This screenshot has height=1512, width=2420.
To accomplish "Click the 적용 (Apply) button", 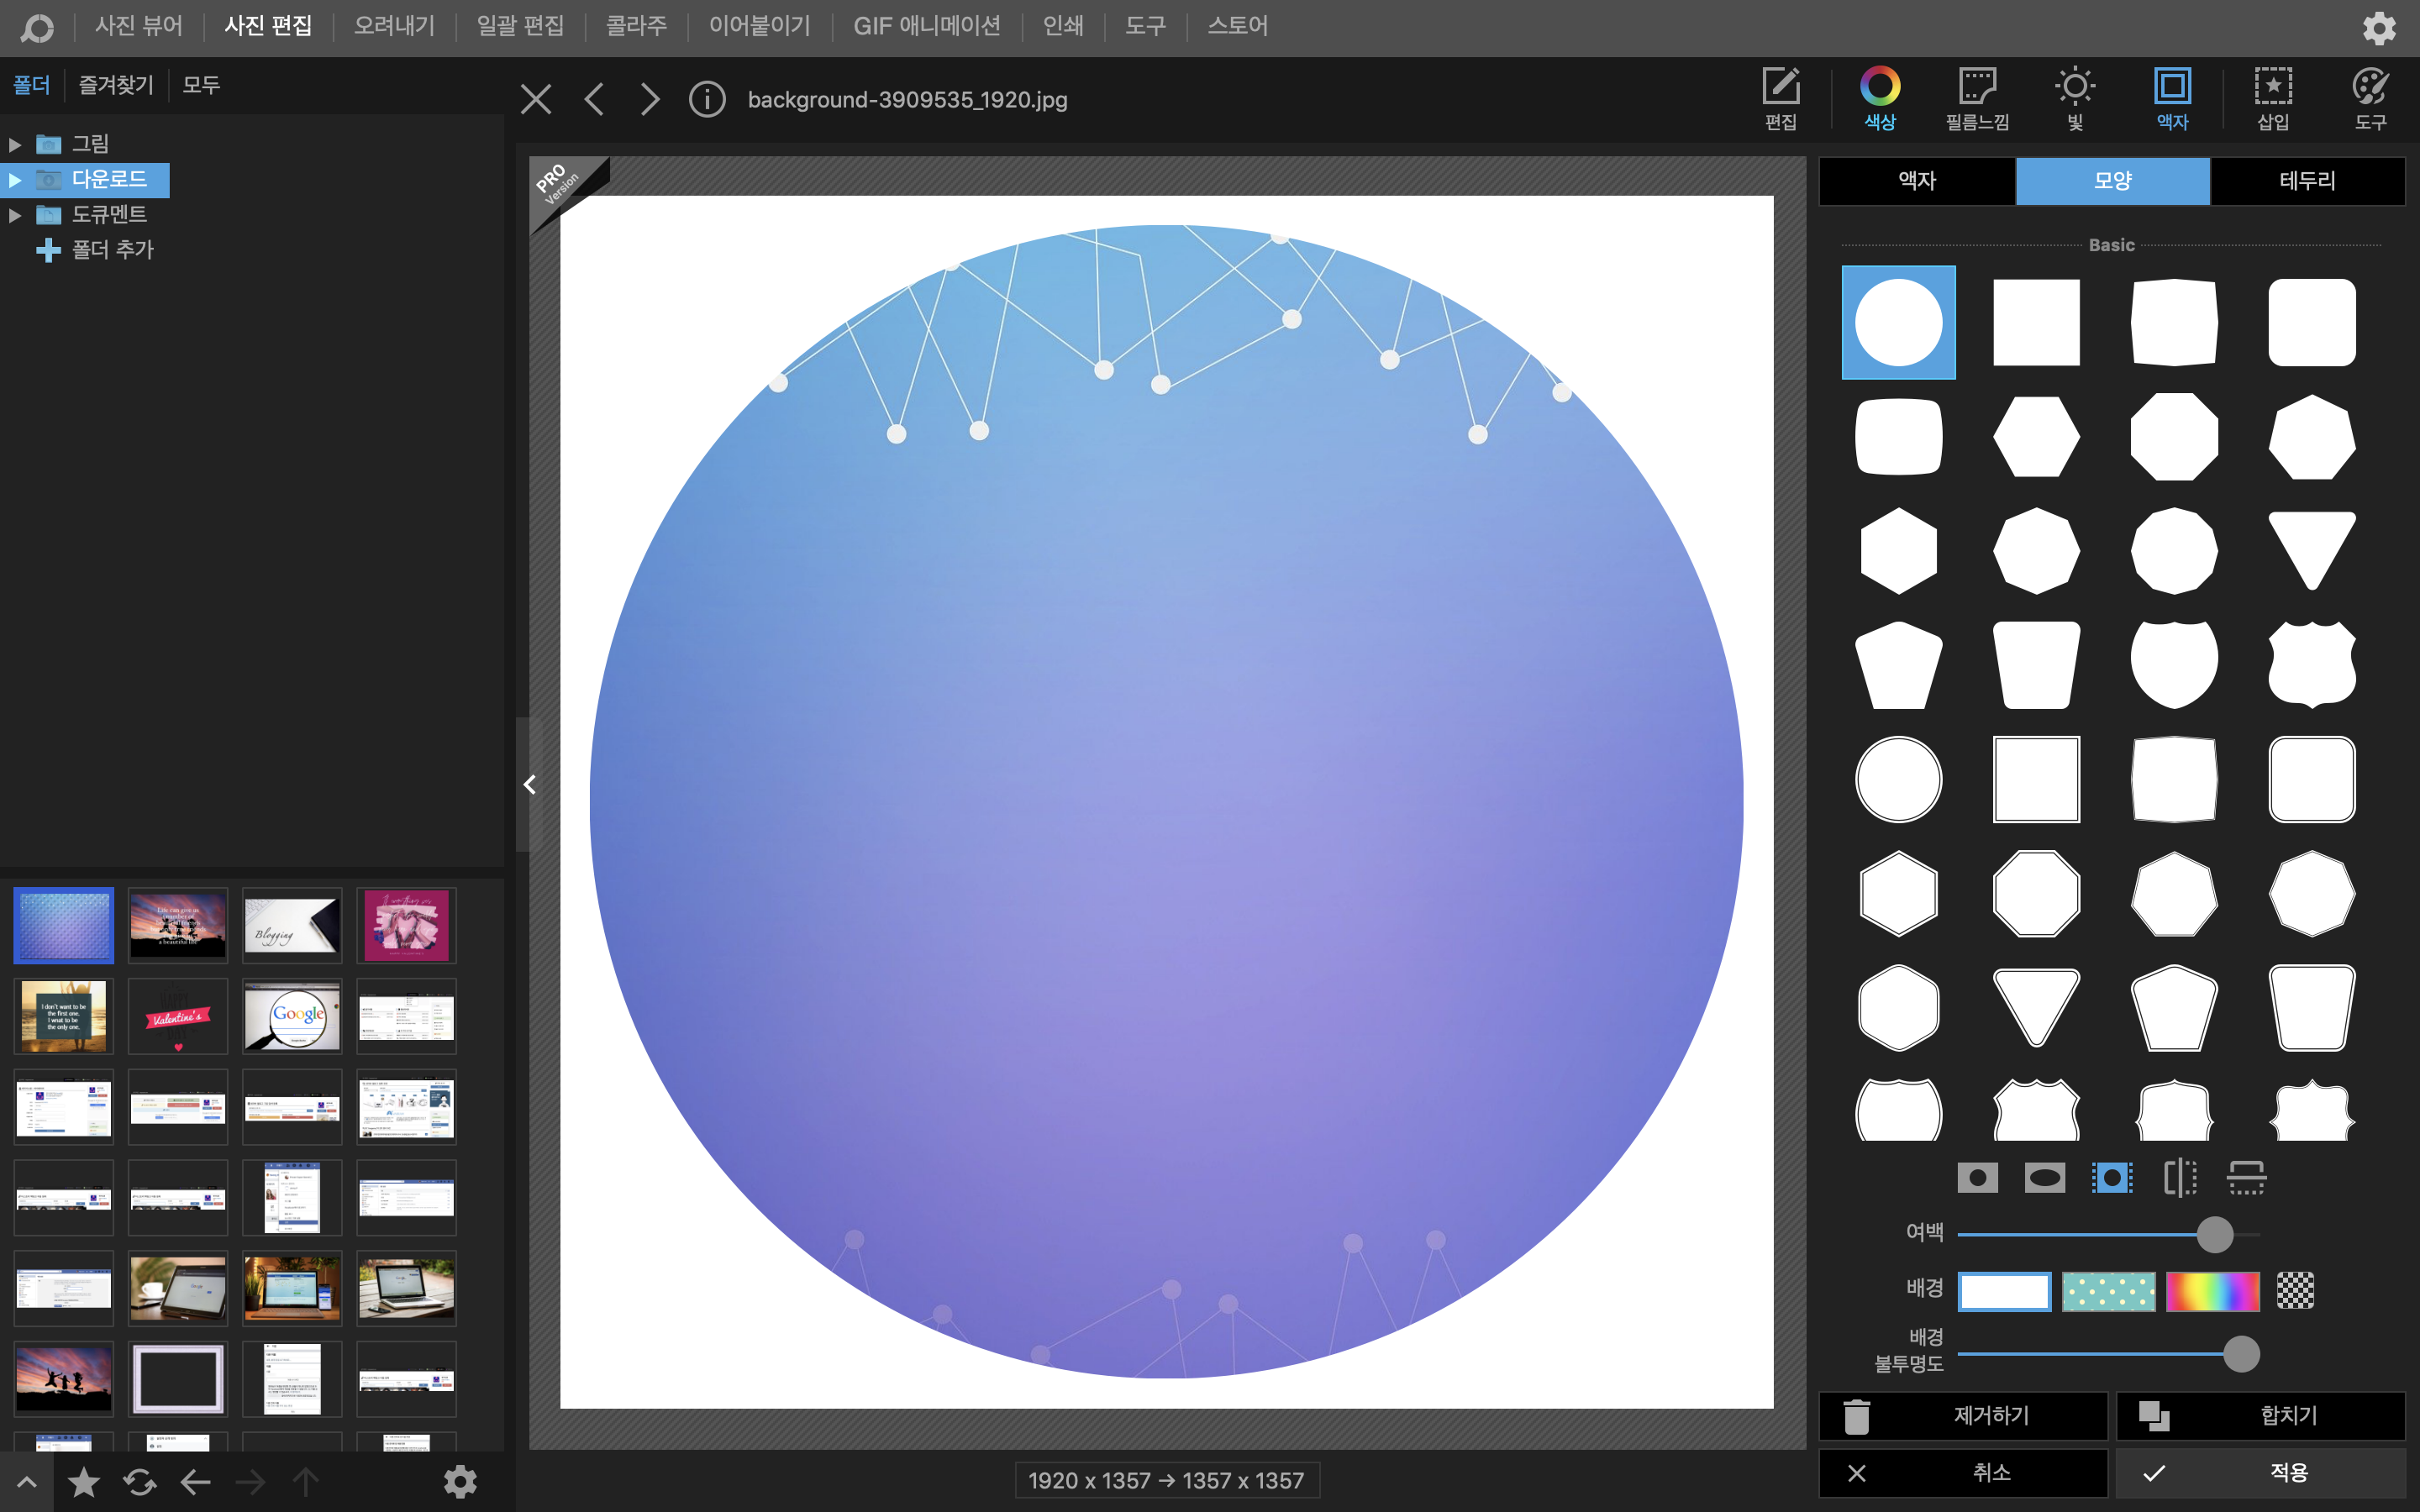I will coord(2260,1472).
